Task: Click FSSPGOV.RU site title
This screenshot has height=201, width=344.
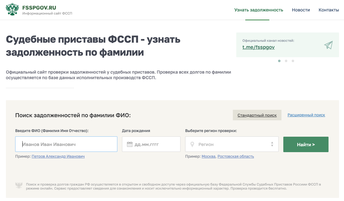Action: point(39,8)
